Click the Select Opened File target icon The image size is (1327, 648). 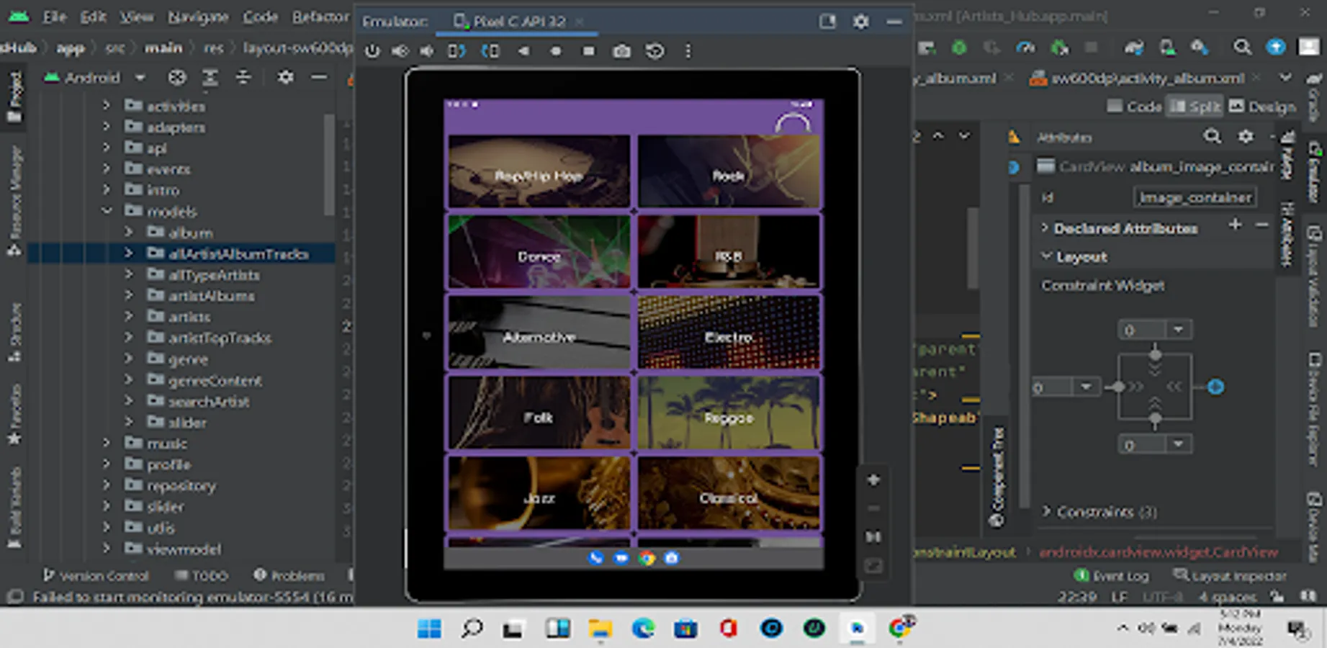coord(177,77)
